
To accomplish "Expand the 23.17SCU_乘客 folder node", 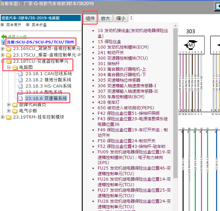I will (x=2, y=55).
